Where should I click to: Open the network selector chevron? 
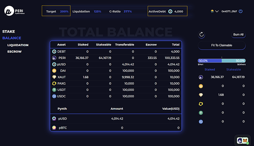coord(217,11)
